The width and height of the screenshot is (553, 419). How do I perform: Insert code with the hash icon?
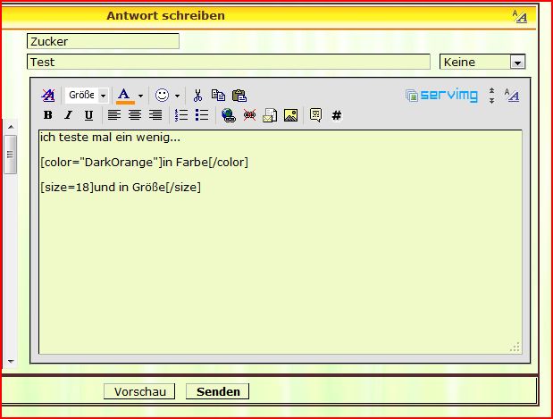click(x=337, y=115)
